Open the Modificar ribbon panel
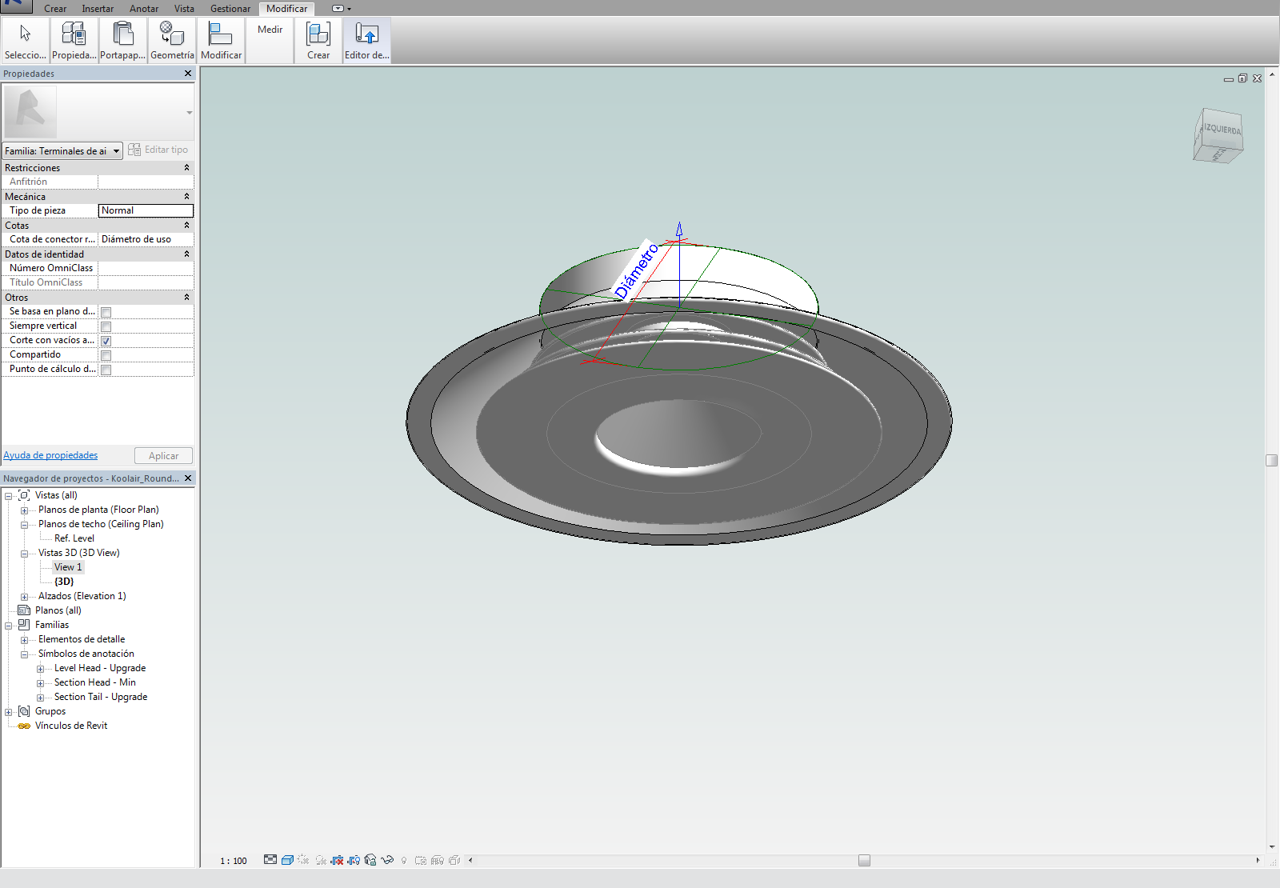This screenshot has width=1280, height=888. point(221,40)
